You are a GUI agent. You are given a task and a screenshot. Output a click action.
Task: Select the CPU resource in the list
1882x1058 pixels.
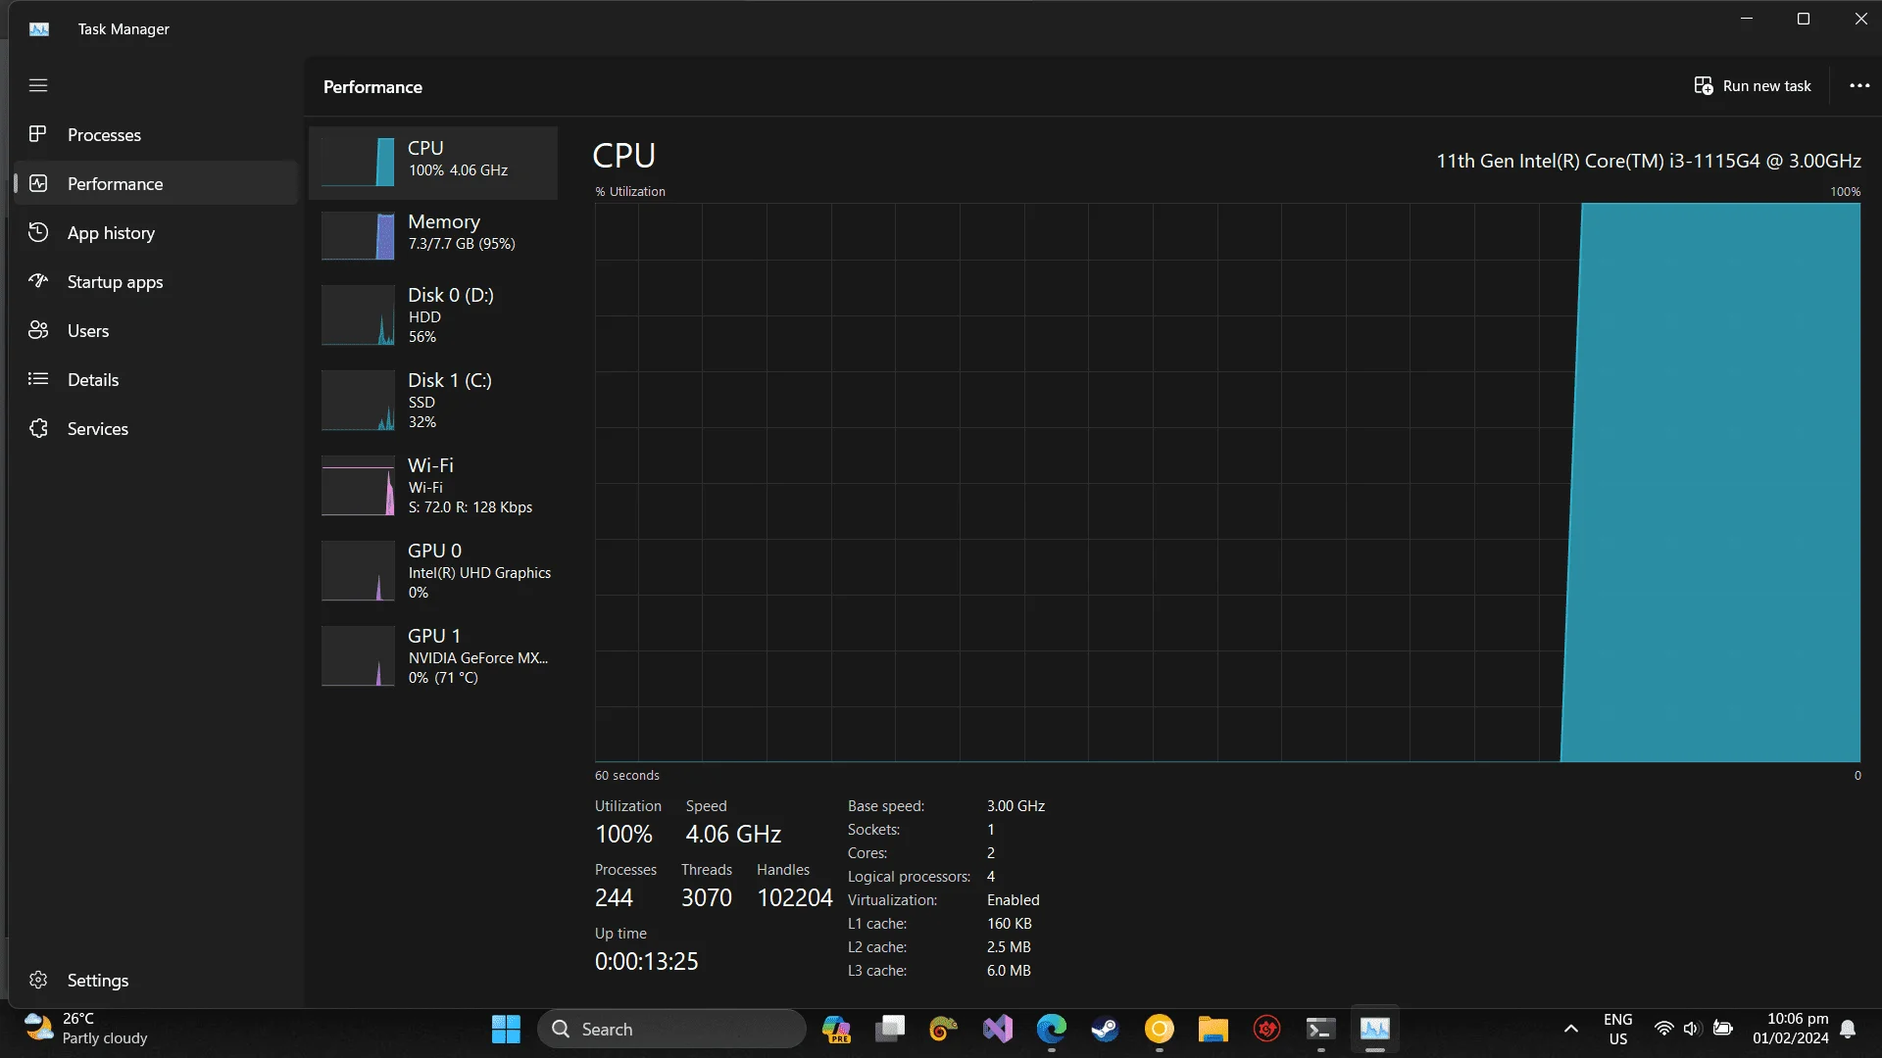pos(433,163)
